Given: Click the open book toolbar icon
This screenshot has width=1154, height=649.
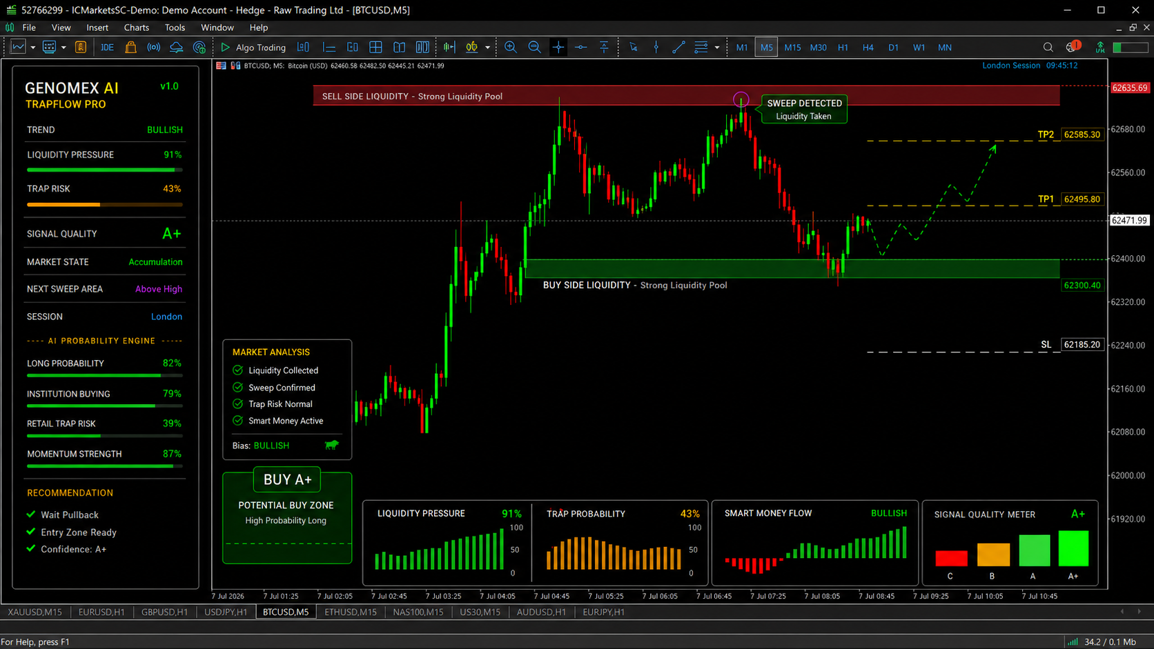Looking at the screenshot, I should click(399, 47).
